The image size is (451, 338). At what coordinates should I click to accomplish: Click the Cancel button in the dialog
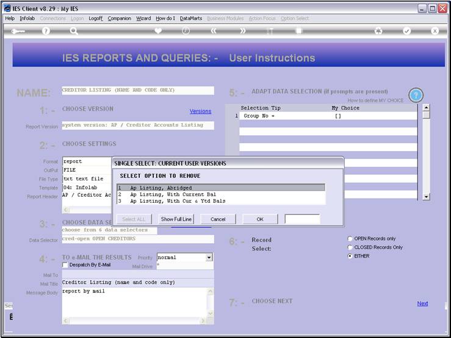tap(218, 219)
